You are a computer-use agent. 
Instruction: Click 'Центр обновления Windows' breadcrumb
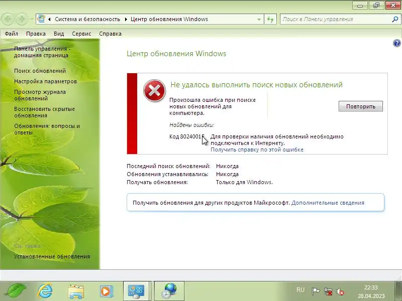pyautogui.click(x=169, y=19)
